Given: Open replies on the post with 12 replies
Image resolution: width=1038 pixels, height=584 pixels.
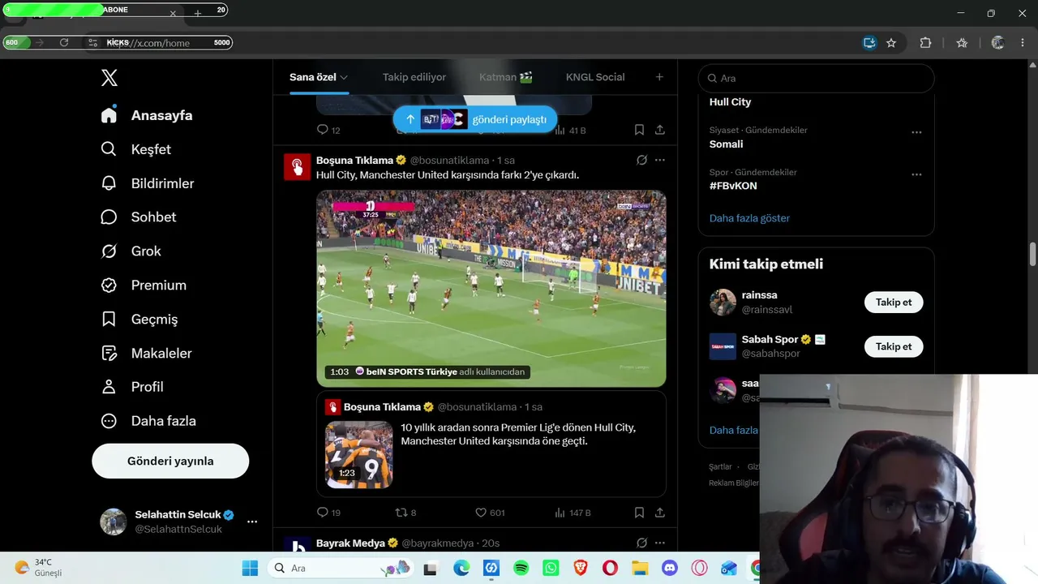Looking at the screenshot, I should tap(328, 130).
